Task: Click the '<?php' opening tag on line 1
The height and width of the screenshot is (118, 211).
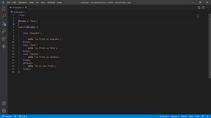Action: pyautogui.click(x=21, y=15)
